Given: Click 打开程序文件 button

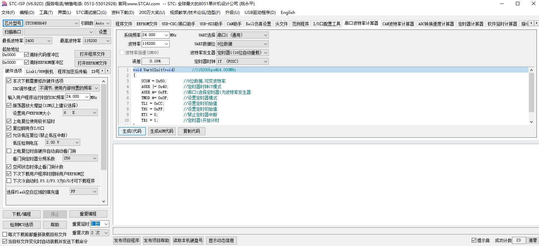Looking at the screenshot, I should (93, 54).
